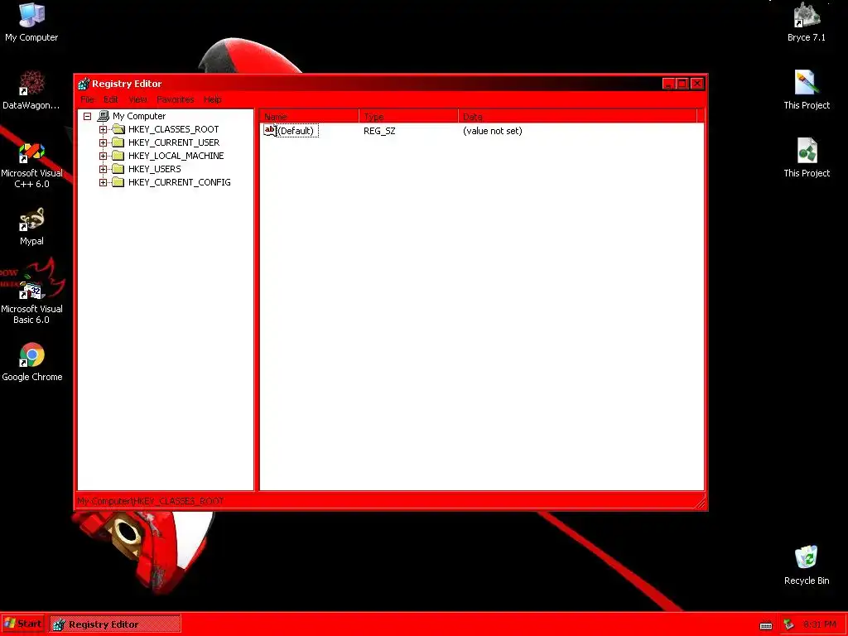Expand the HKEY_CLASSES_ROOT key
This screenshot has width=848, height=636.
click(x=103, y=129)
